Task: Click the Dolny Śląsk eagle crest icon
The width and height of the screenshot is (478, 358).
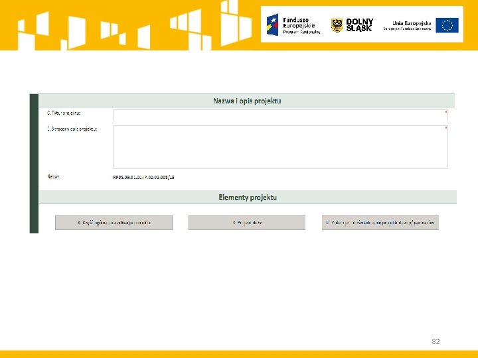Action: [x=337, y=25]
